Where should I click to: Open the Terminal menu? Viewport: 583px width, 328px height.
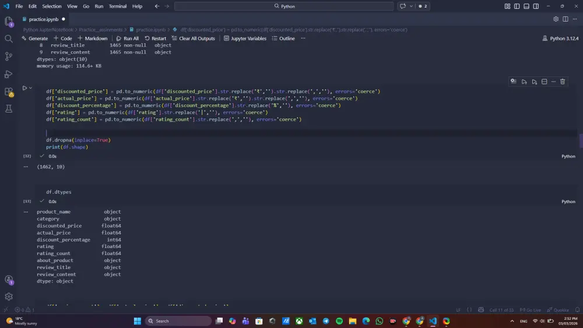point(118,6)
